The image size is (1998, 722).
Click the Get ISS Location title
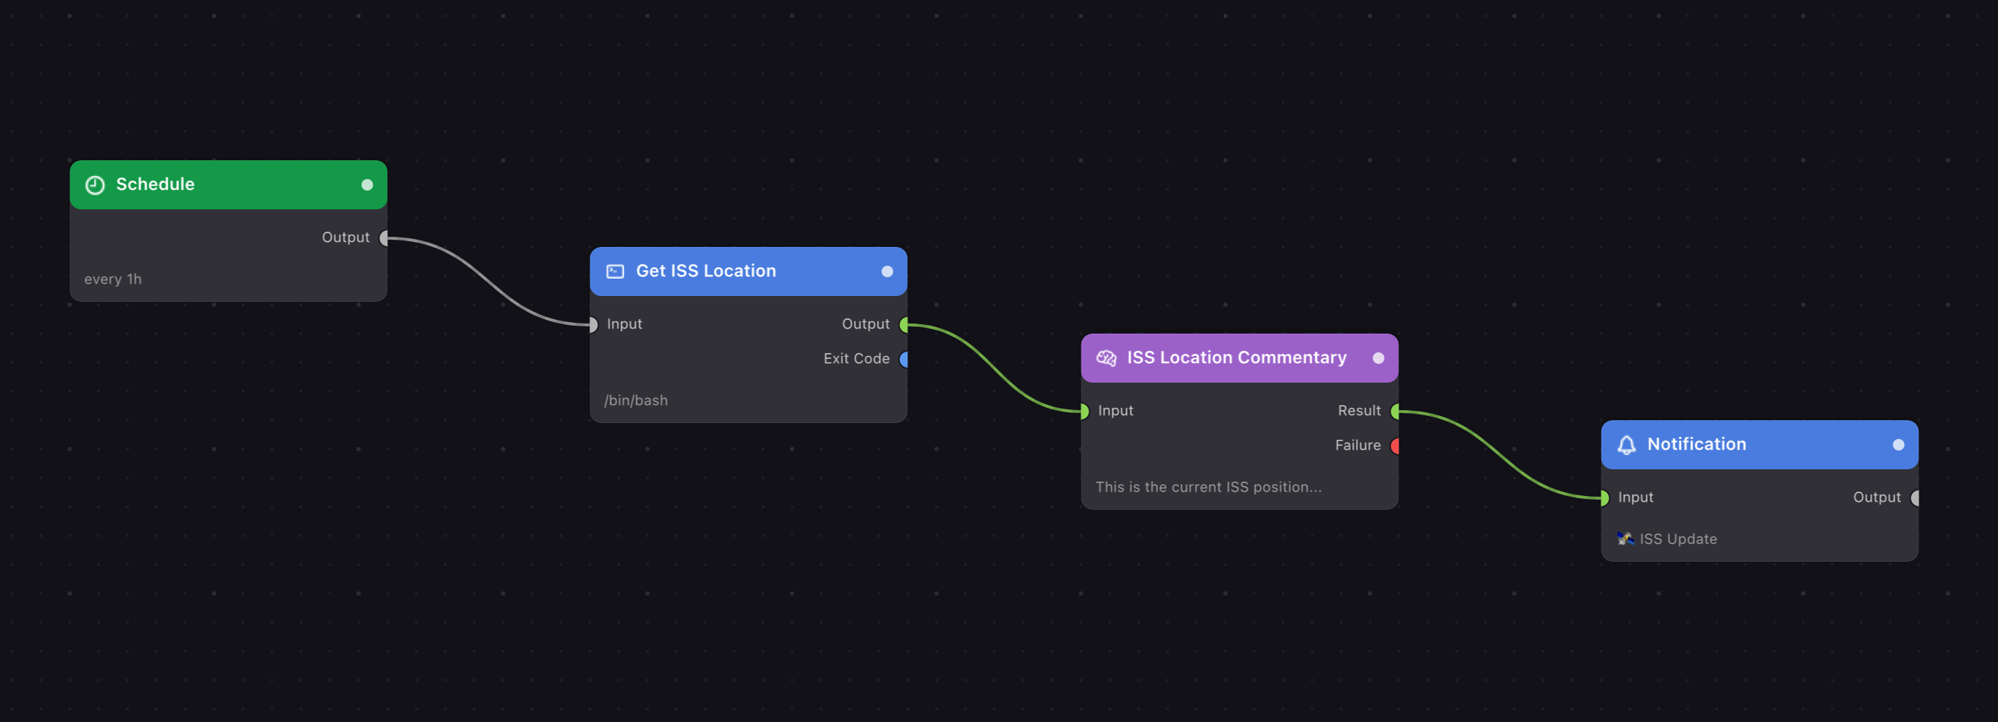706,271
